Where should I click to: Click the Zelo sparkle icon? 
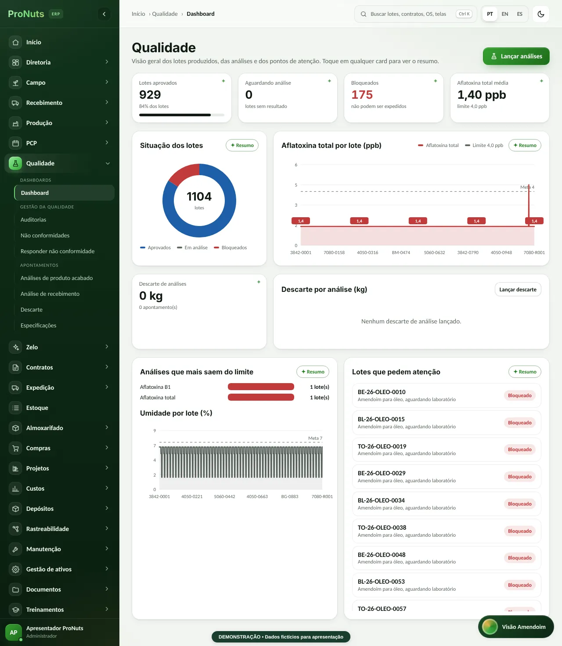[x=15, y=347]
